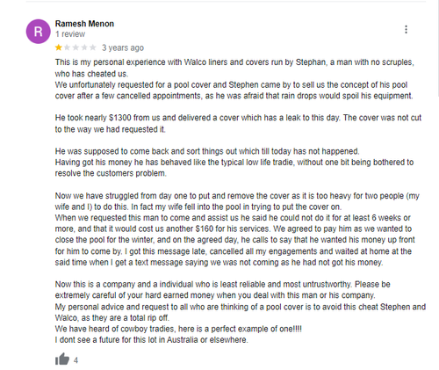Open the three-dot review options menu
The image size is (439, 370).
(x=406, y=29)
